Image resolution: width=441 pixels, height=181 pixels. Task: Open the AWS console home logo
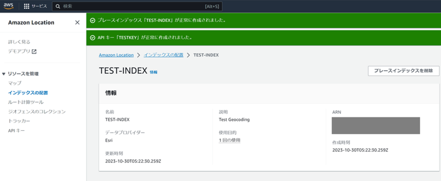click(x=9, y=6)
